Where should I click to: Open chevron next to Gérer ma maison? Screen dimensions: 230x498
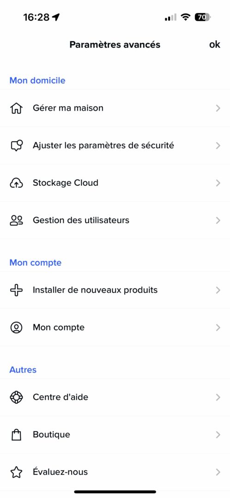[x=218, y=108]
